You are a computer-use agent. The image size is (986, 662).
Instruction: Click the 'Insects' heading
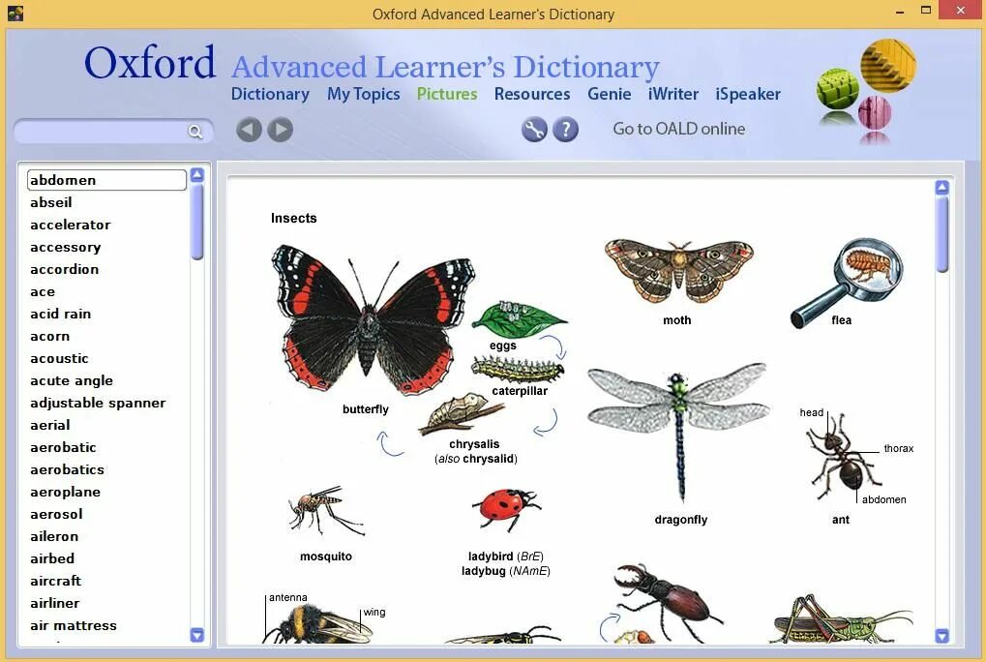coord(293,218)
